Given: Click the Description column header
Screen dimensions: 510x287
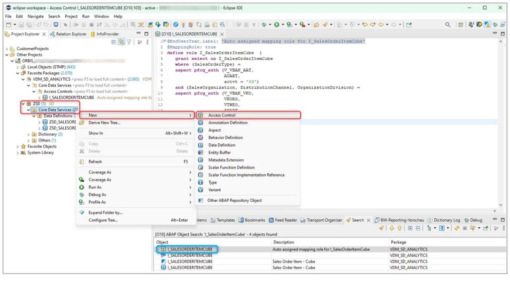Looking at the screenshot, I should [x=330, y=242].
